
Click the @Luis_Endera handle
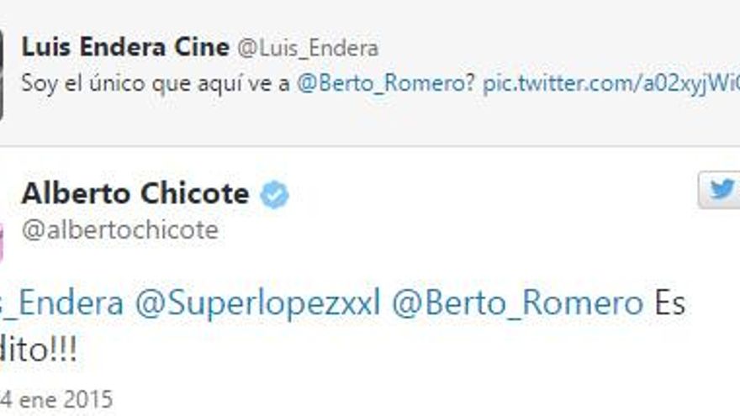click(308, 49)
